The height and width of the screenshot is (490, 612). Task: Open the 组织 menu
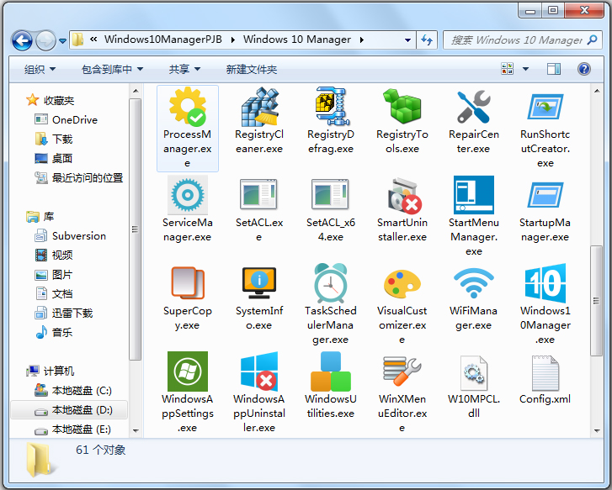(x=40, y=70)
